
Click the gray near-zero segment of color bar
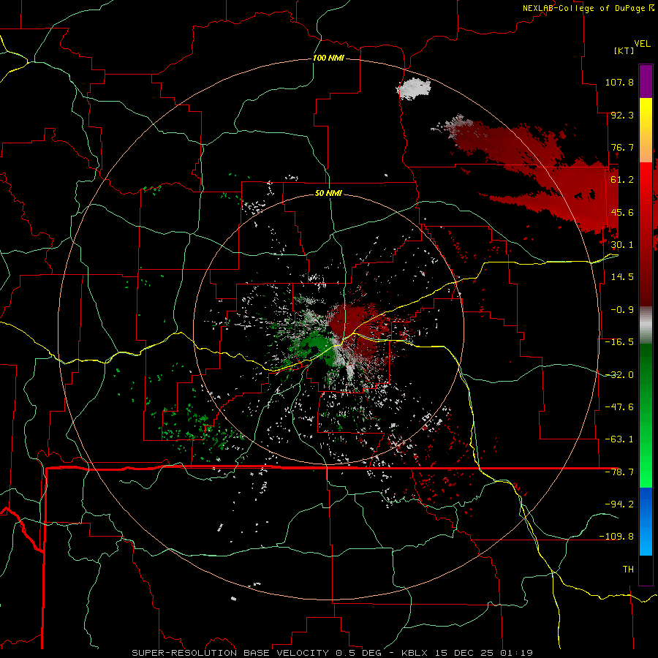tap(646, 325)
